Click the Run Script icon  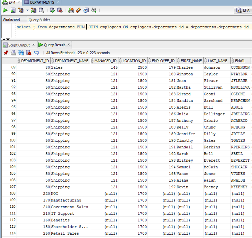click(x=13, y=10)
